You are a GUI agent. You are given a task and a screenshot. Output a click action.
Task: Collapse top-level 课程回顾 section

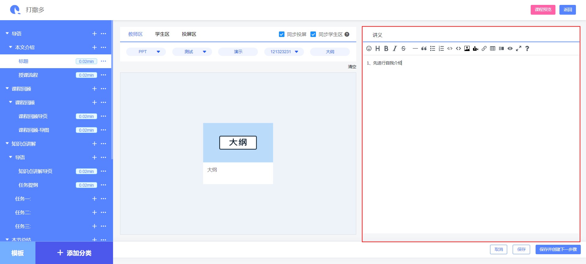coord(7,88)
